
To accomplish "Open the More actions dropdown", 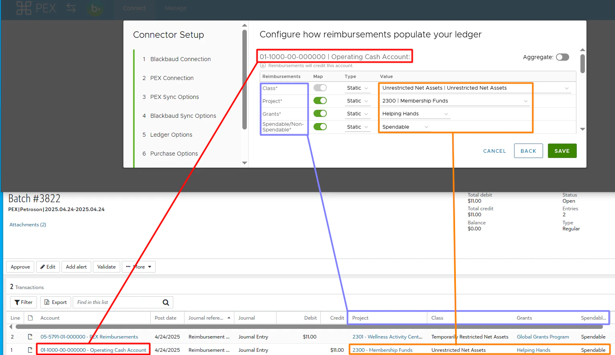I will (139, 267).
